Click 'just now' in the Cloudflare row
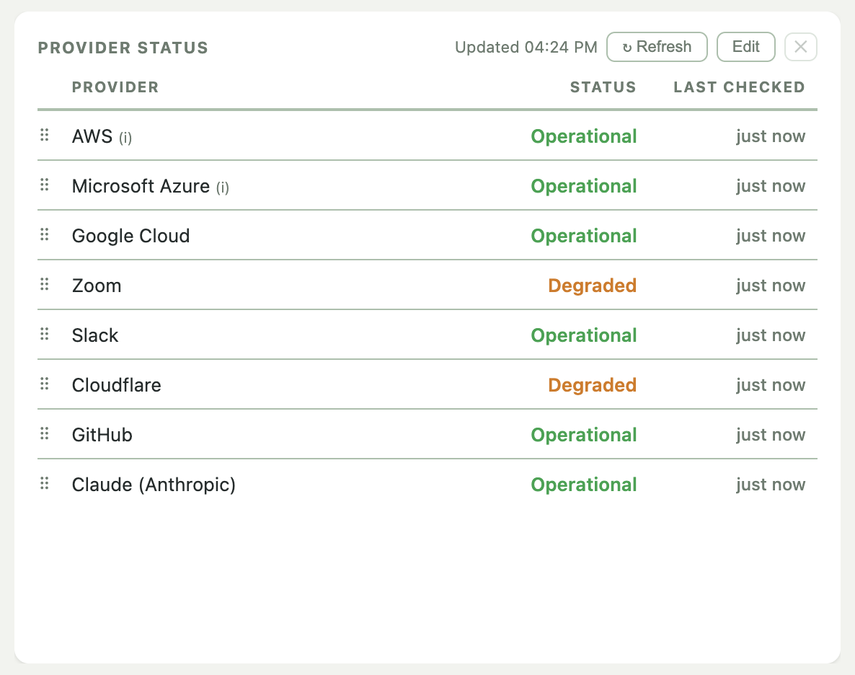The height and width of the screenshot is (675, 855). (x=771, y=384)
